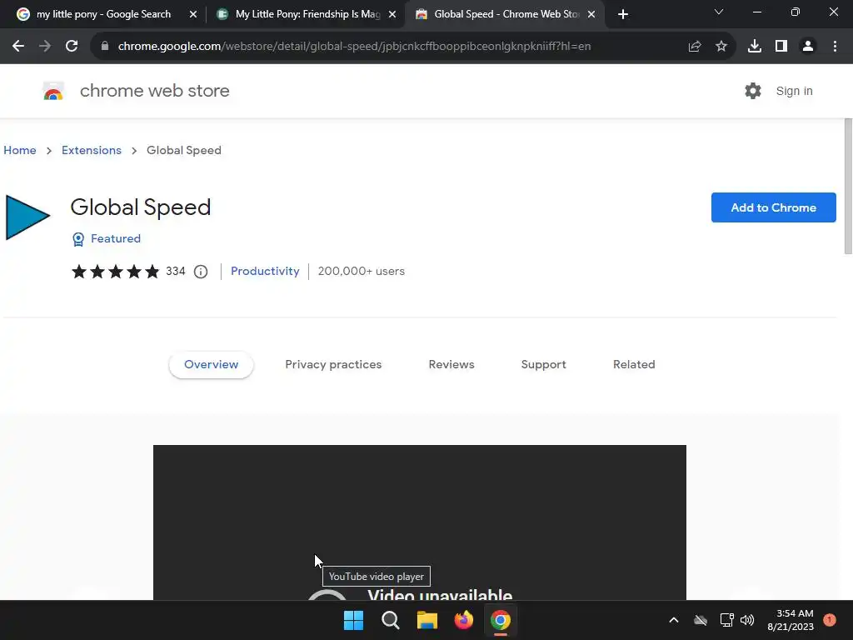Click the page vertical scrollbar
This screenshot has height=640, width=853.
[848, 186]
